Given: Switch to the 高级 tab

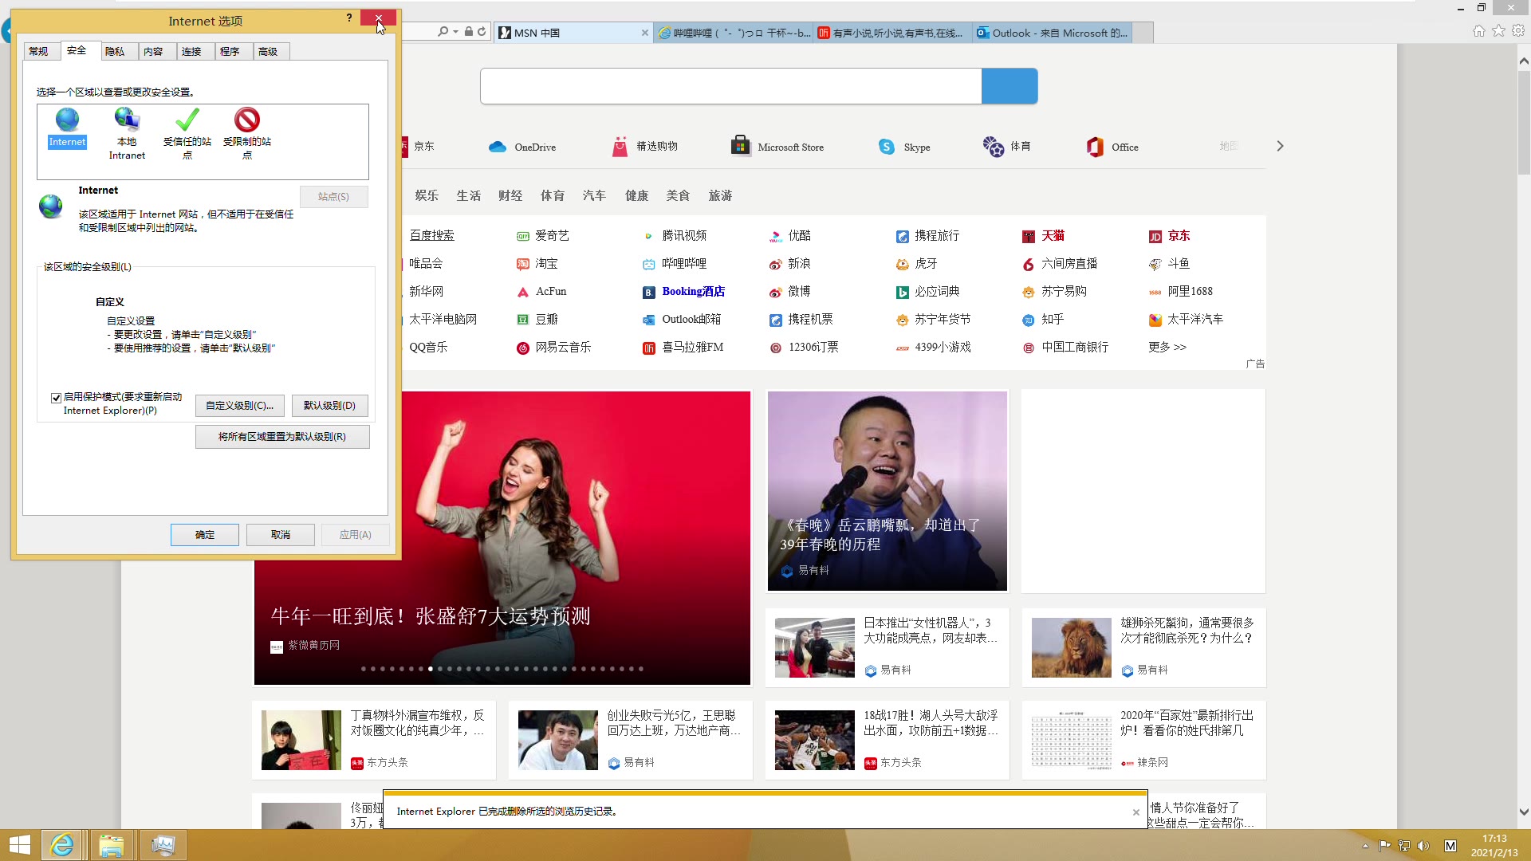Looking at the screenshot, I should pos(268,52).
